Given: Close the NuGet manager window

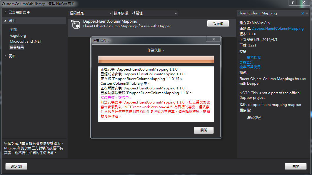Looking at the screenshot, I should click(303, 2).
